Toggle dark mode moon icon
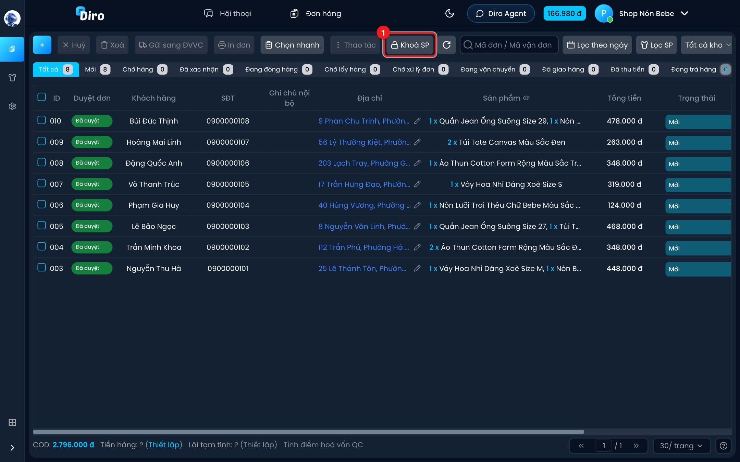The height and width of the screenshot is (462, 740). click(449, 14)
